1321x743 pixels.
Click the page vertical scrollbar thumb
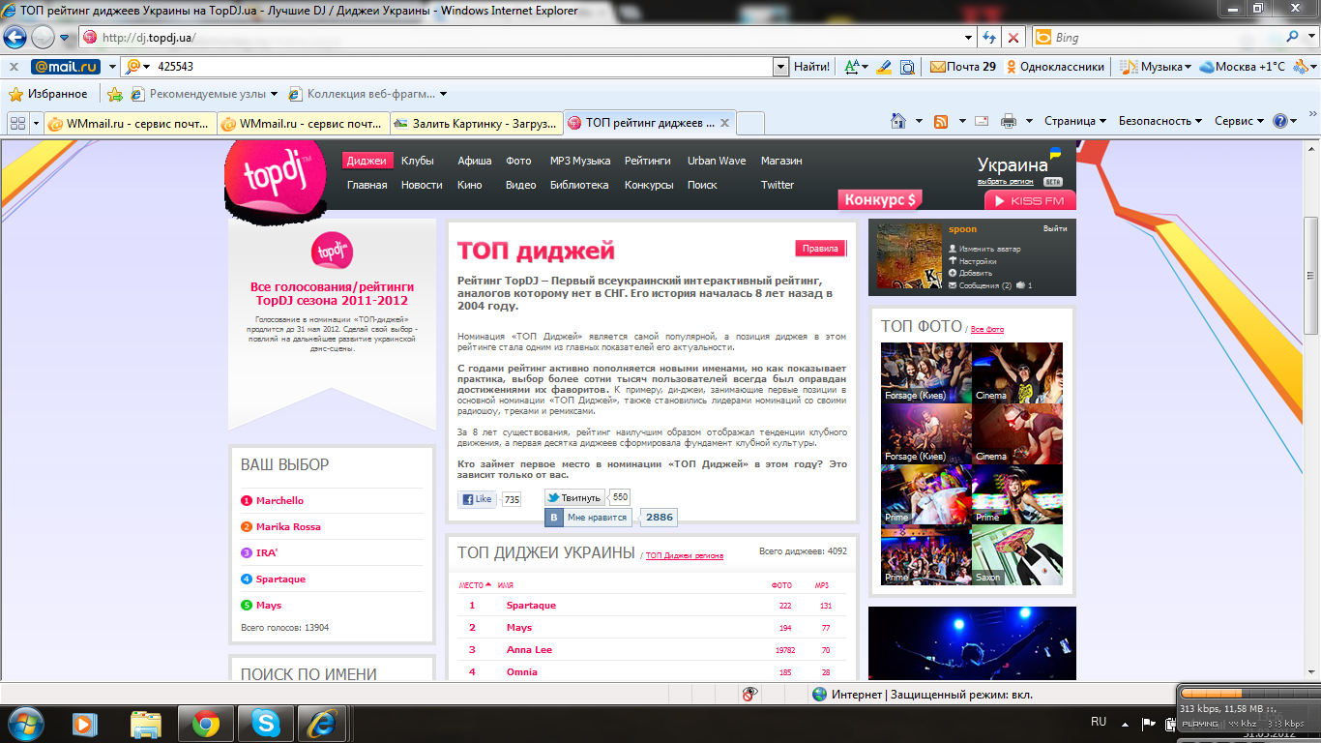click(1312, 276)
